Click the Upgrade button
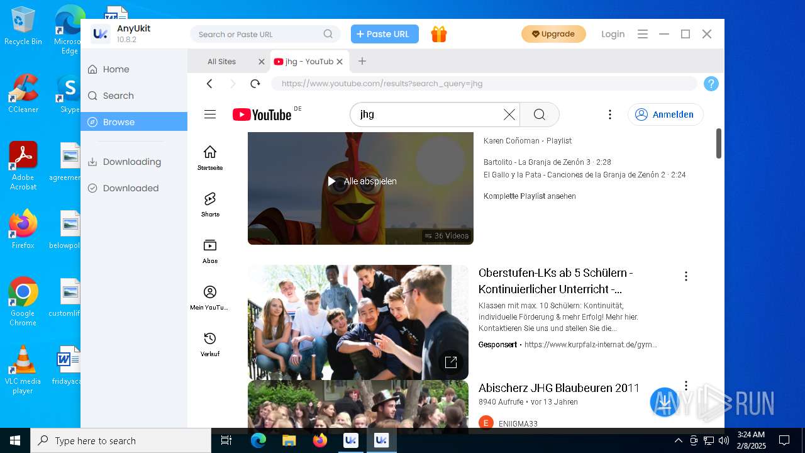Viewport: 805px width, 453px height. [553, 34]
